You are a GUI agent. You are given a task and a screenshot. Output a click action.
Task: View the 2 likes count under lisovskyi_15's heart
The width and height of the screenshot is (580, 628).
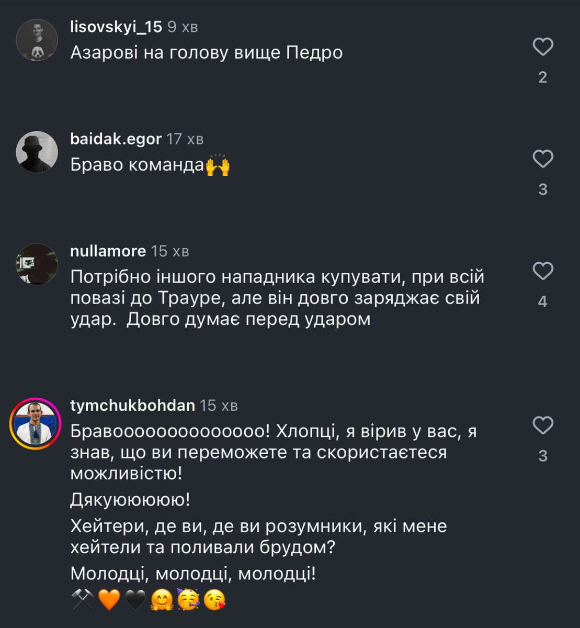(x=543, y=77)
